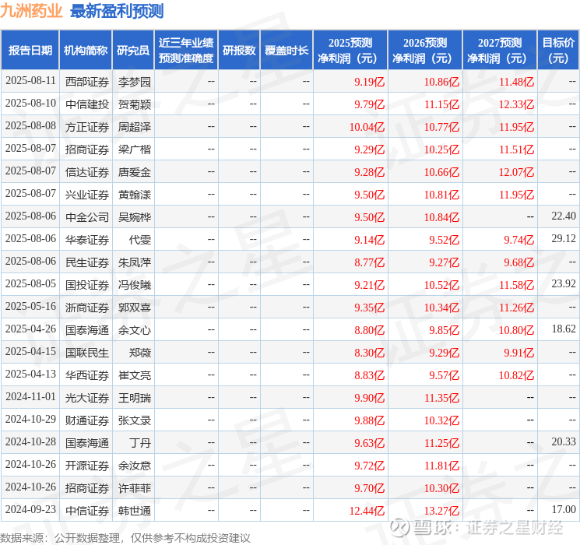The width and height of the screenshot is (580, 545).
Task: Select the 2026预测净利润 column header
Action: 425,51
